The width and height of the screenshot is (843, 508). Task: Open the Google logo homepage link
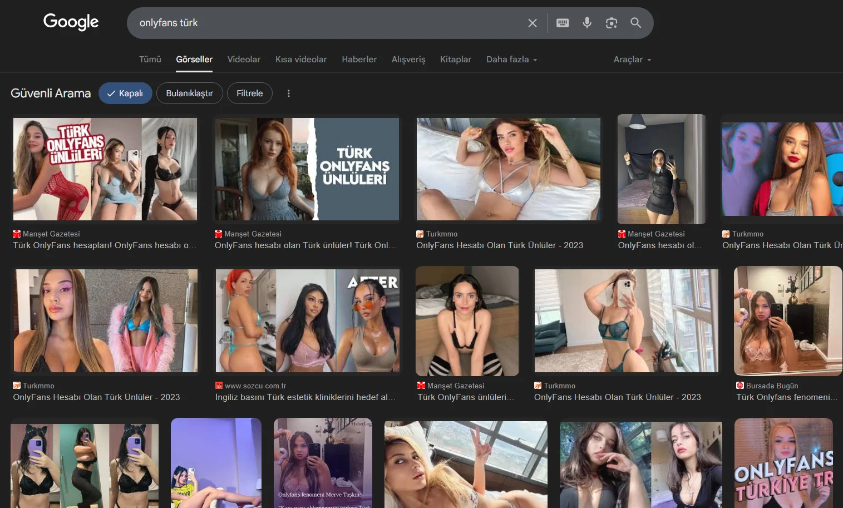71,22
